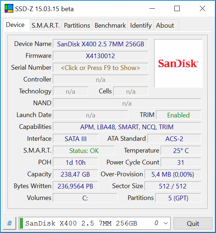This screenshot has width=216, height=233.
Task: Click the Capabilities value APM, LBA48, SMART
Action: 127,127
